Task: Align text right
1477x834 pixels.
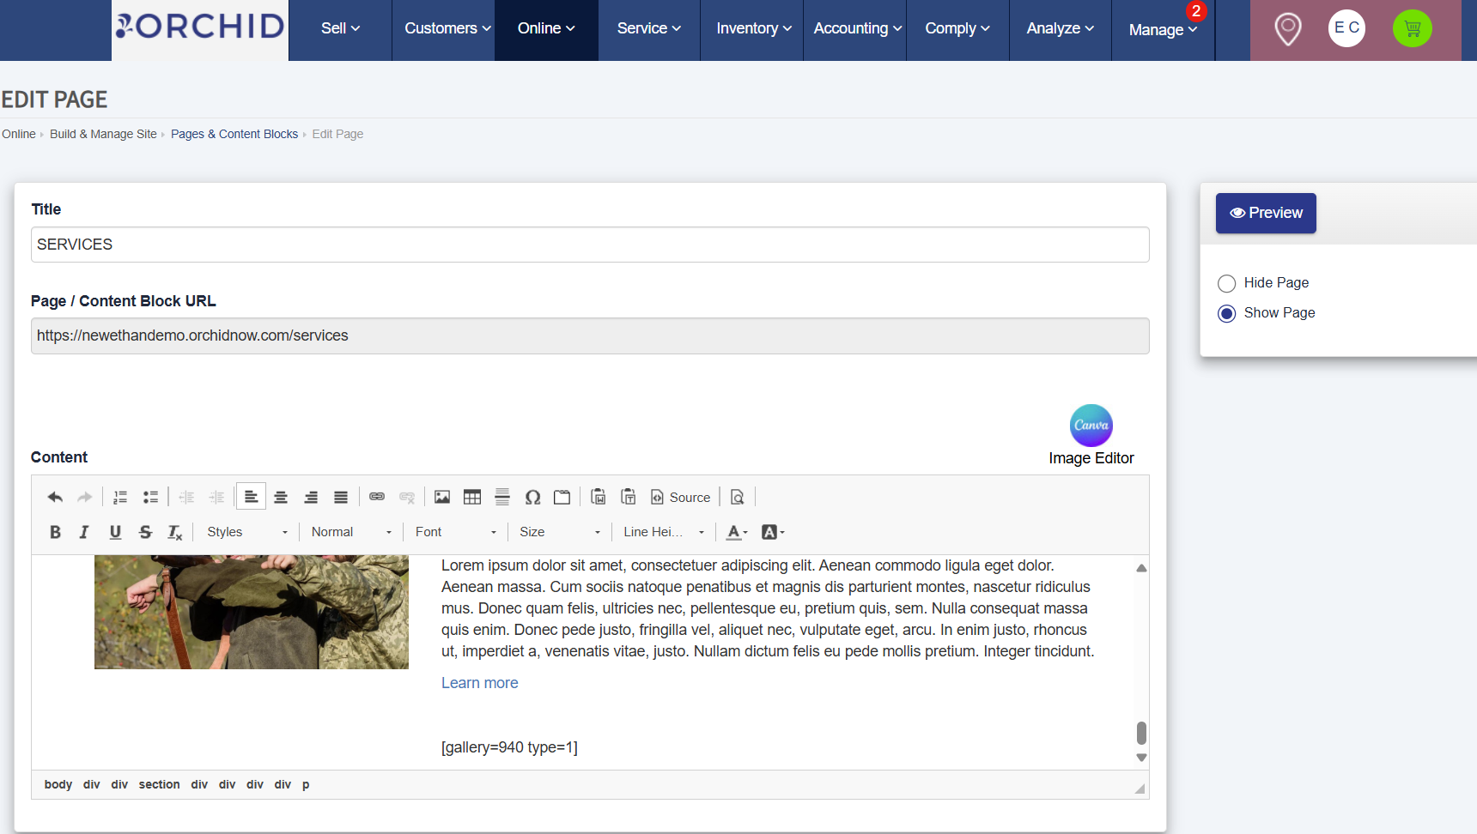Action: tap(311, 497)
